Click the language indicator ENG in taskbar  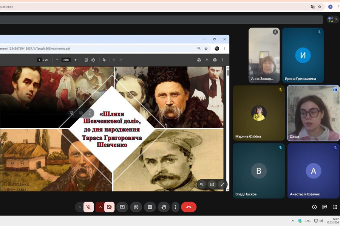pyautogui.click(x=308, y=221)
